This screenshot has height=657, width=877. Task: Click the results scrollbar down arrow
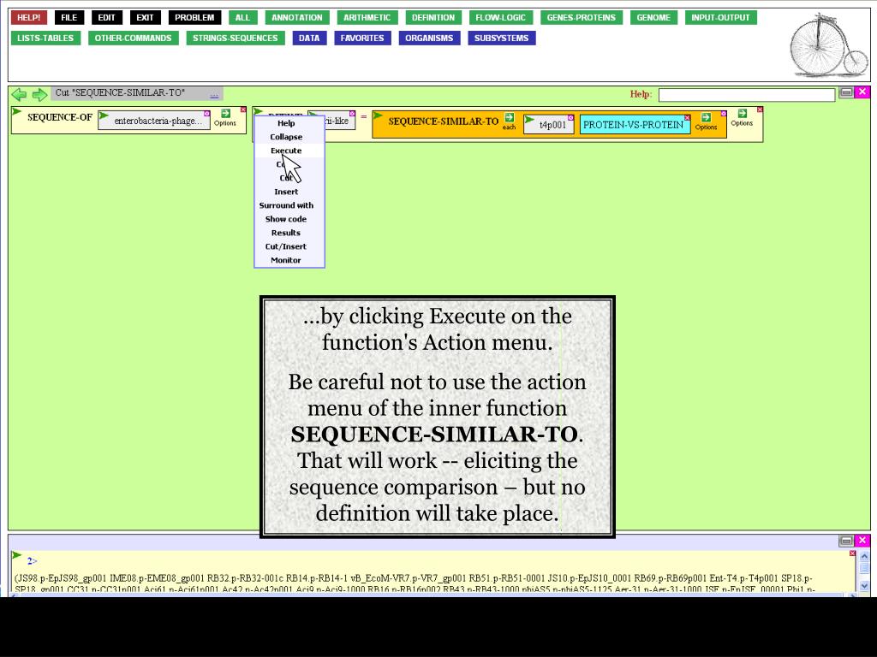point(864,586)
